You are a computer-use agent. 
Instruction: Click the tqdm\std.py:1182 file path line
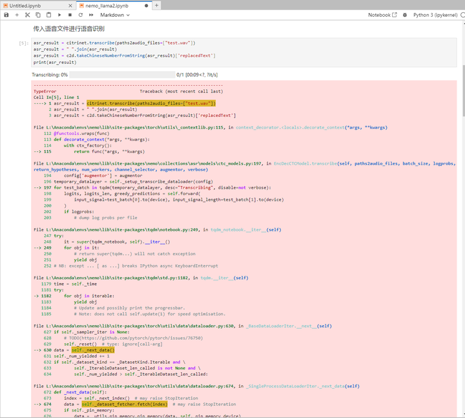(x=141, y=278)
